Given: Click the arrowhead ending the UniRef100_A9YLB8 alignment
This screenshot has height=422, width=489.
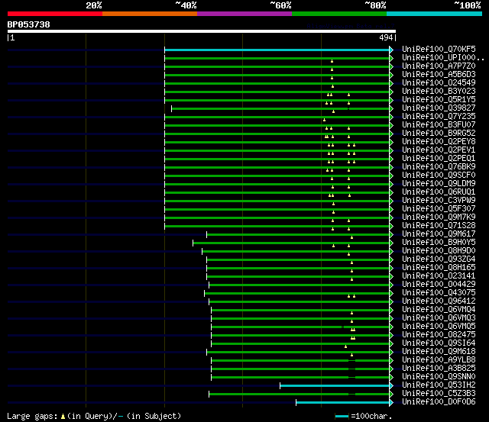Looking at the screenshot, I should tap(391, 361).
